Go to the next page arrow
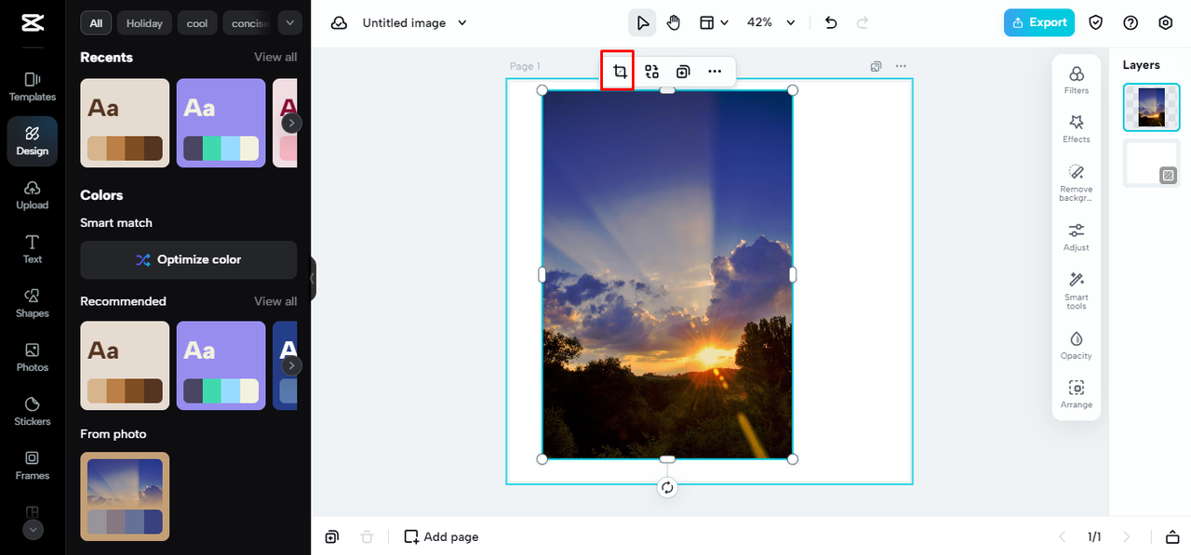This screenshot has width=1191, height=555. tap(1127, 537)
